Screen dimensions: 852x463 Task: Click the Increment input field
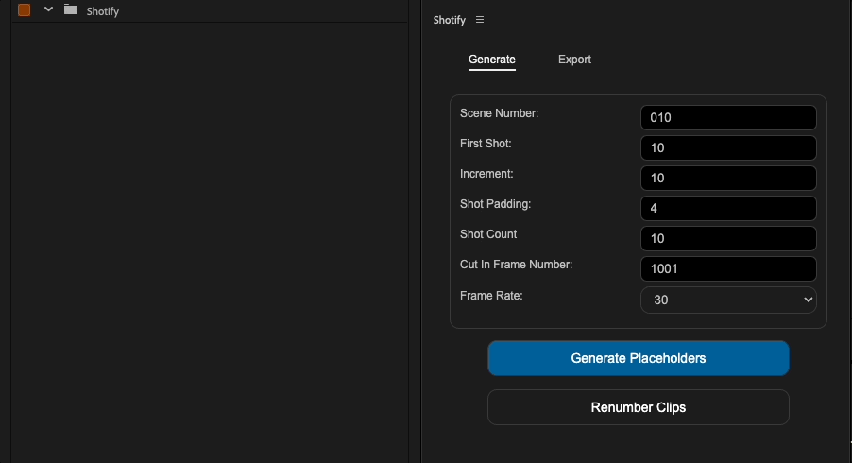(x=728, y=178)
